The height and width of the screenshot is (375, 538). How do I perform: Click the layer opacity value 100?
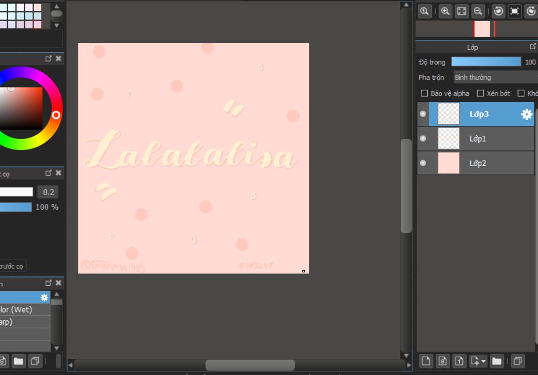[x=531, y=62]
